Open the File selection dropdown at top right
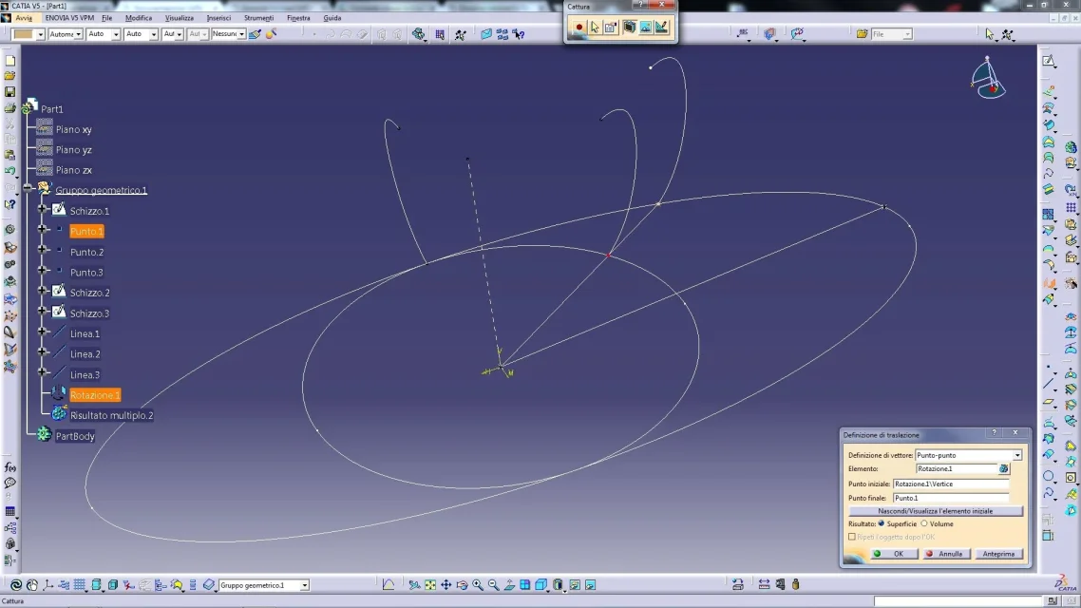The width and height of the screenshot is (1081, 608). pyautogui.click(x=907, y=34)
